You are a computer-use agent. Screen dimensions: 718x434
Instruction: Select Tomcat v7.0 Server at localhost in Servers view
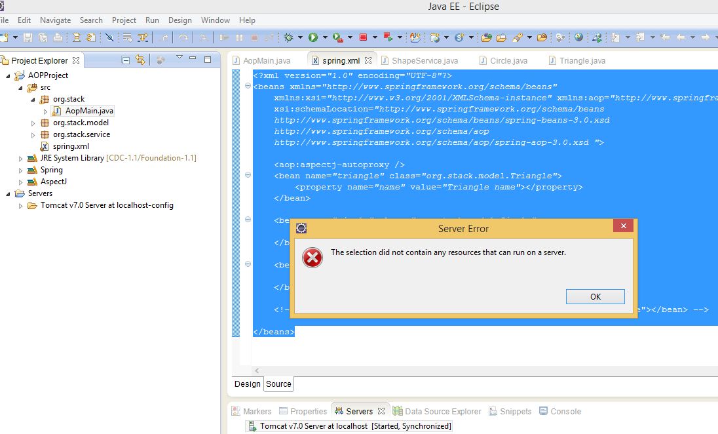tap(350, 425)
